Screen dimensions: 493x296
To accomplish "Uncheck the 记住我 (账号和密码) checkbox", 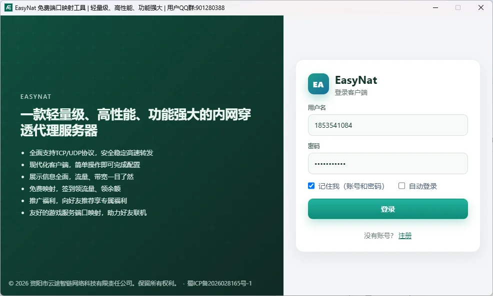I will point(311,186).
